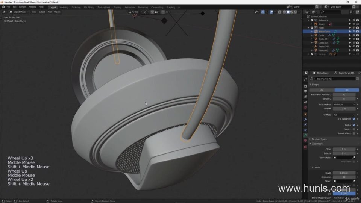Collapse the Shape panel
Image resolution: width=361 pixels, height=203 pixels.
[x=315, y=85]
